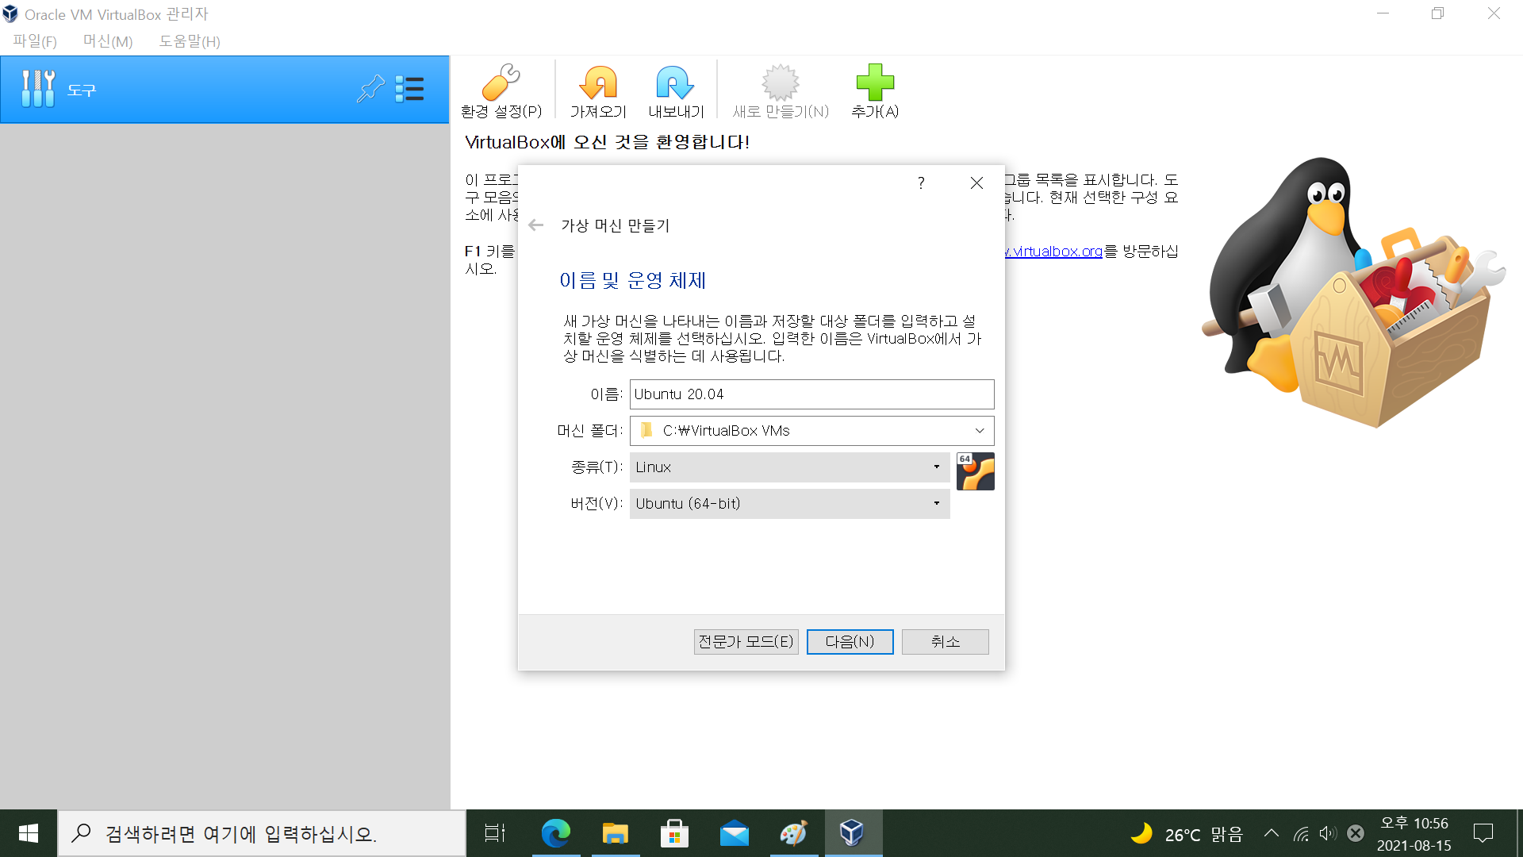This screenshot has height=857, width=1523.
Task: Click the 가져오기 import appliance icon
Action: coord(598,90)
